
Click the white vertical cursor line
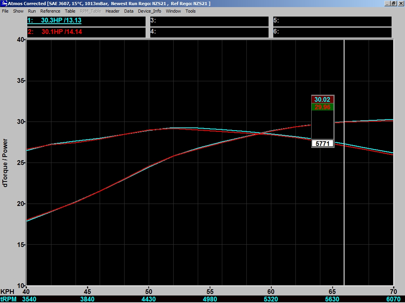point(344,162)
